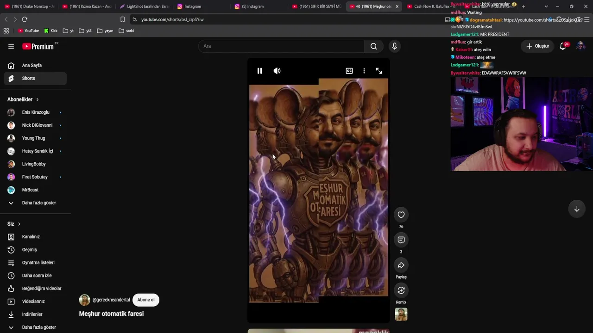Viewport: 593px width, 333px height.
Task: Open the three-dot more options menu
Action: tap(364, 71)
